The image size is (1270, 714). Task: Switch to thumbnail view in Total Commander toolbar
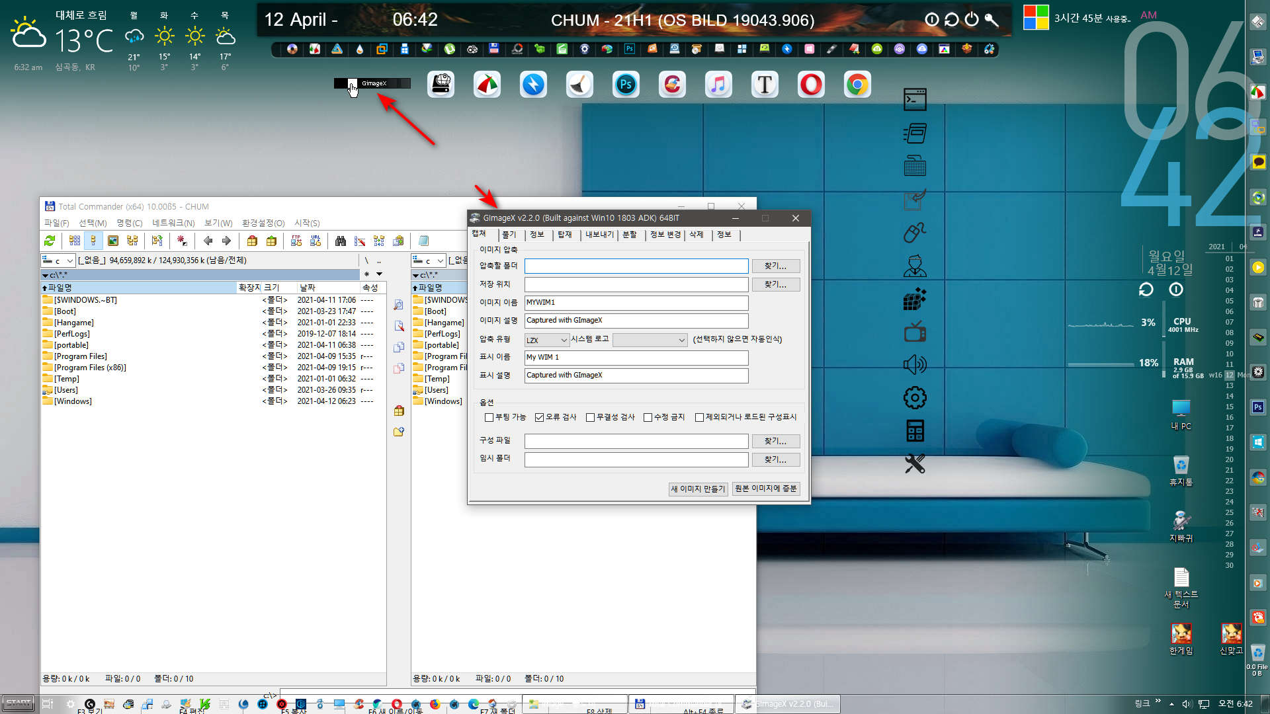tap(113, 241)
